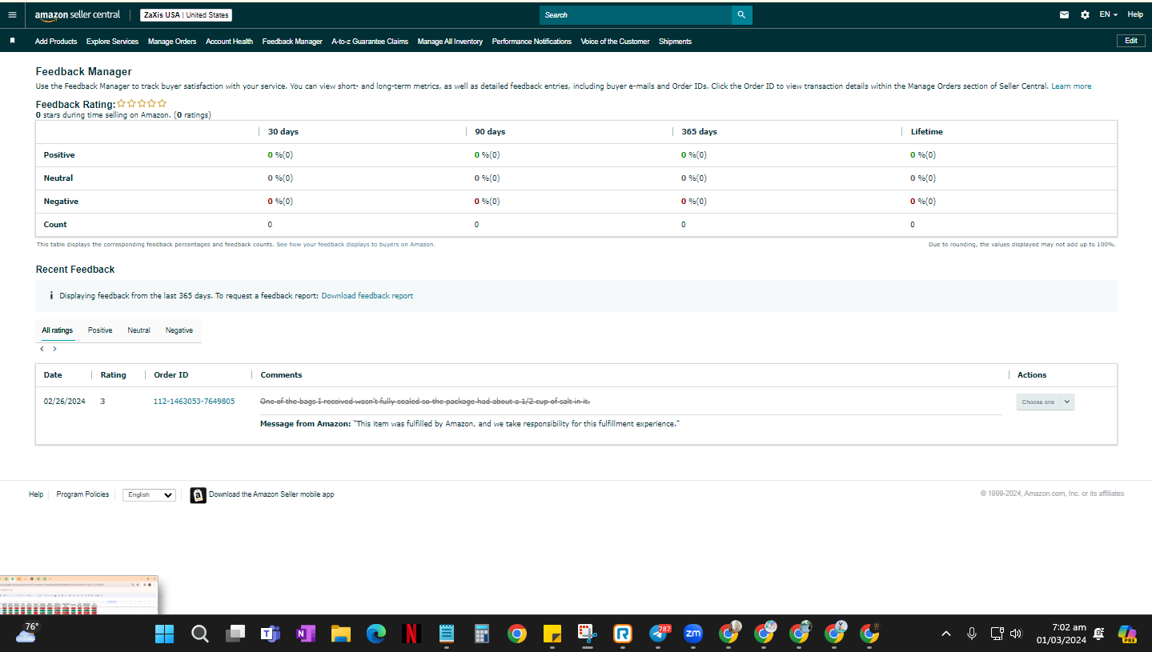Go to previous feedback page arrow

(42, 349)
